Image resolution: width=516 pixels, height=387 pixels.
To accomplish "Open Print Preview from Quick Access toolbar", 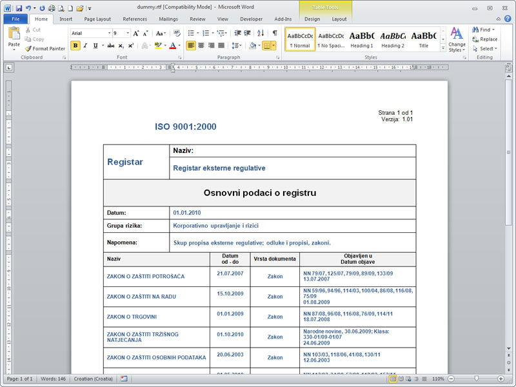I will [61, 8].
